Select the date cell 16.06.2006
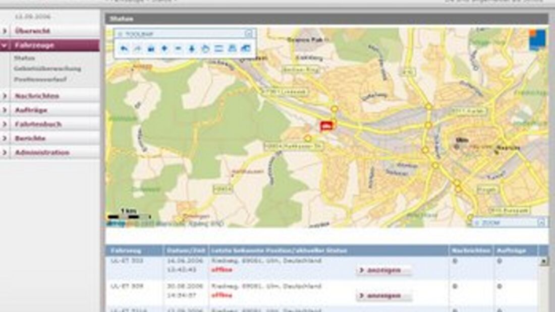 [x=185, y=261]
